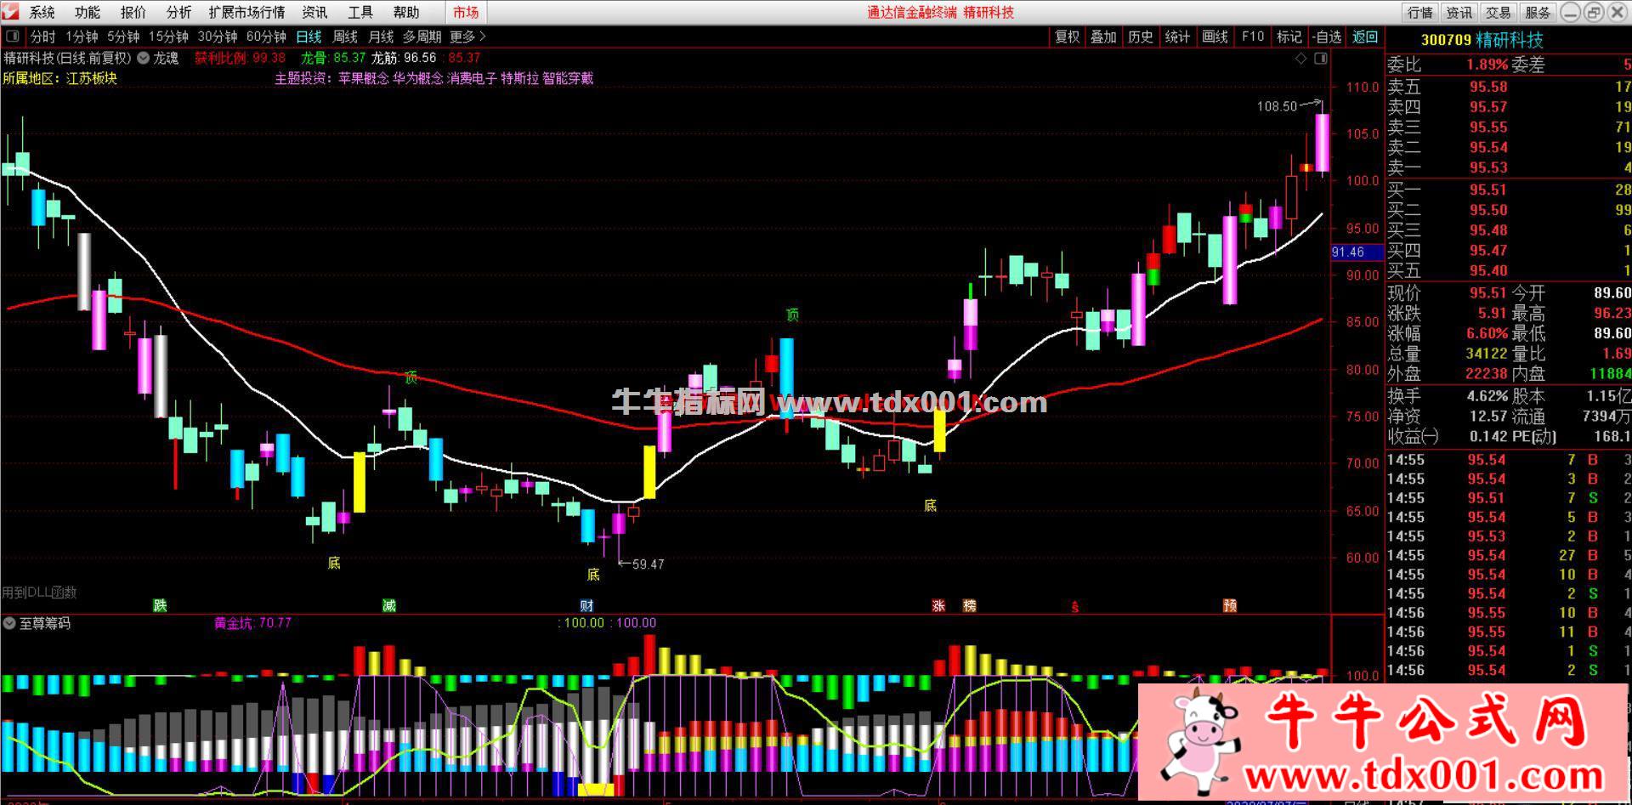Switch to the 15分钟 period
This screenshot has height=805, width=1632.
[168, 37]
